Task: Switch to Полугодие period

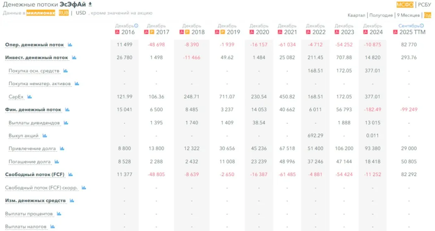Action: tap(381, 15)
